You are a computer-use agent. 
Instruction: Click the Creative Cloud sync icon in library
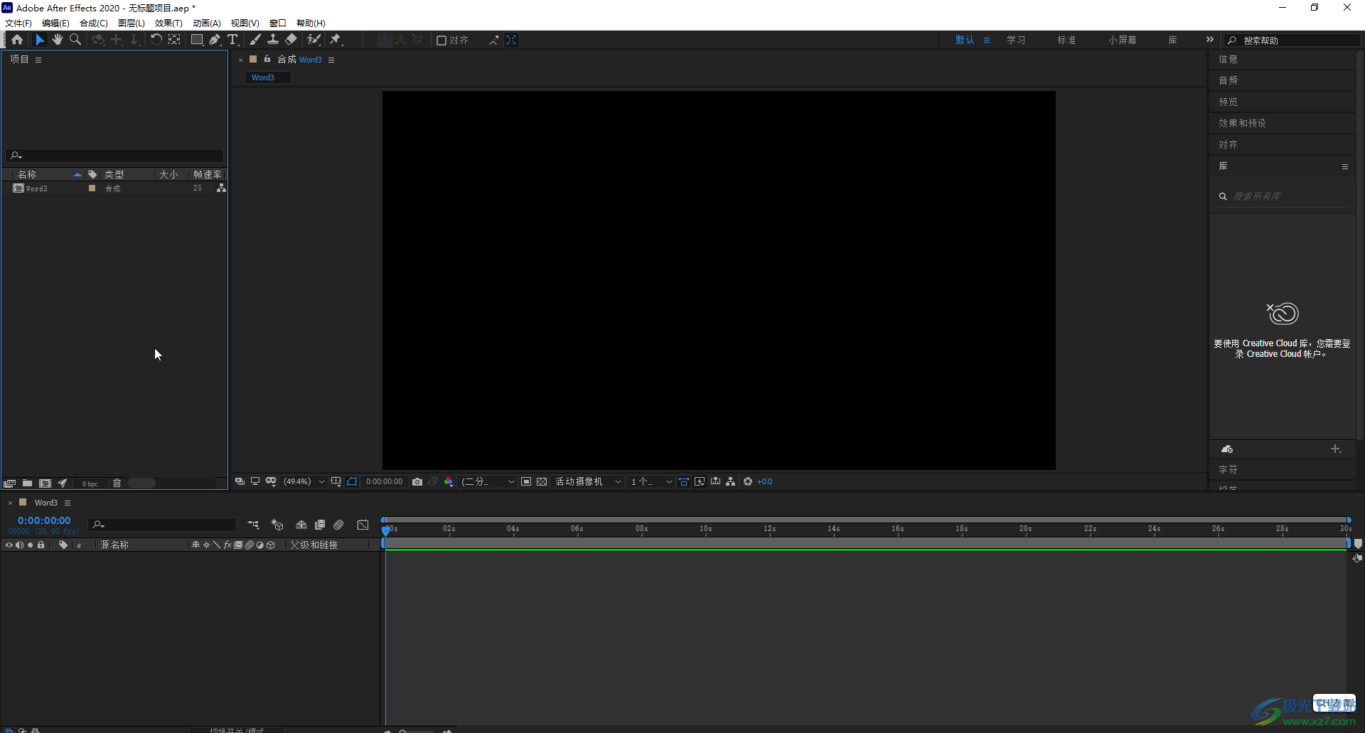(1227, 449)
